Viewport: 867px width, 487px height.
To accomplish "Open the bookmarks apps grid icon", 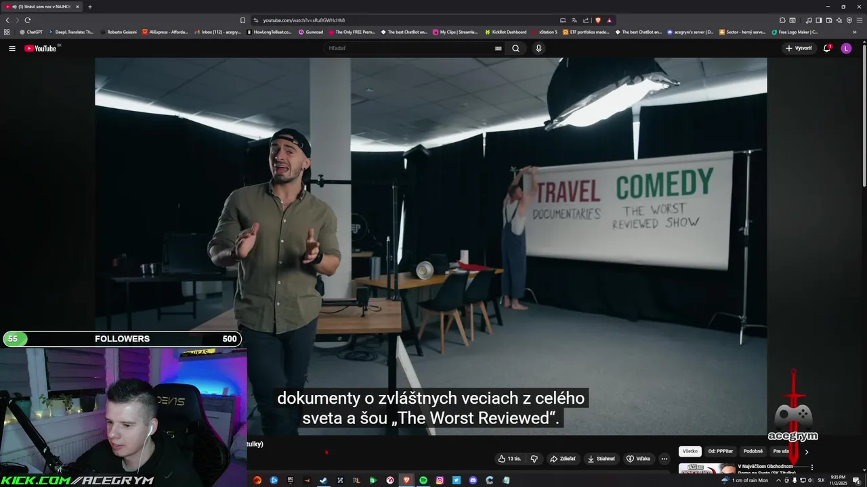I will coord(7,32).
